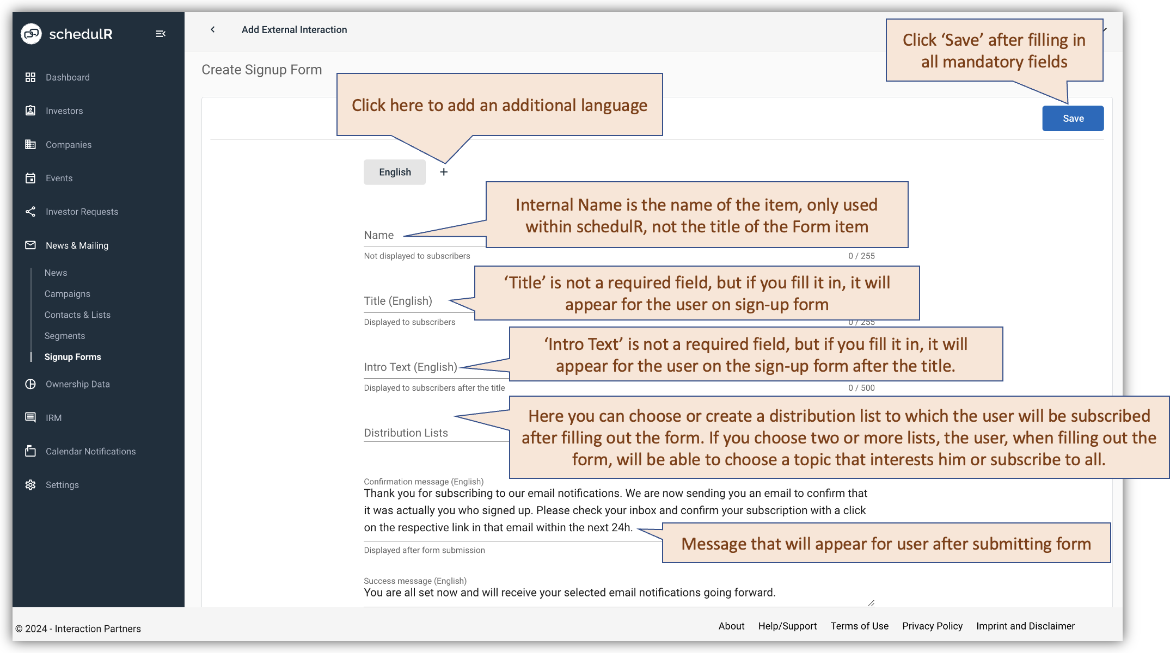The width and height of the screenshot is (1176, 653).
Task: Select the Calendar Notifications icon
Action: click(31, 451)
